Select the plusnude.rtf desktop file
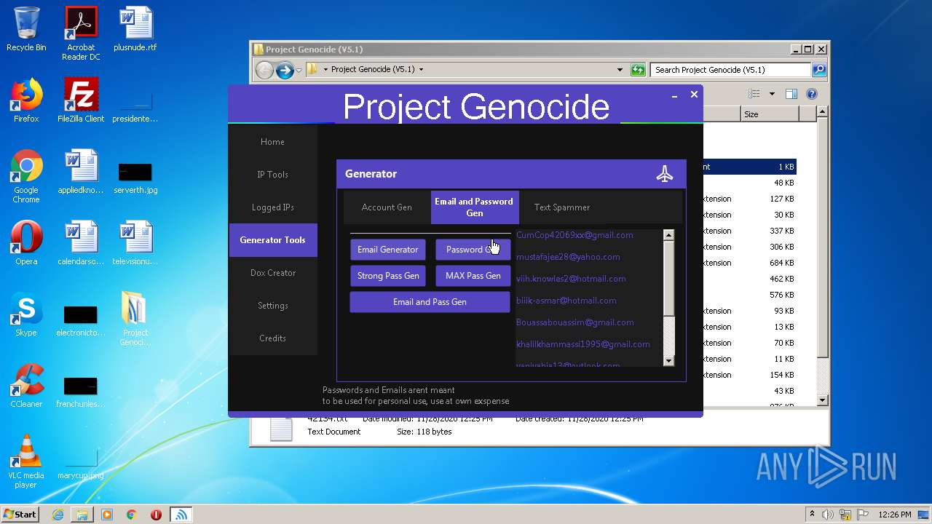This screenshot has height=524, width=932. (135, 29)
